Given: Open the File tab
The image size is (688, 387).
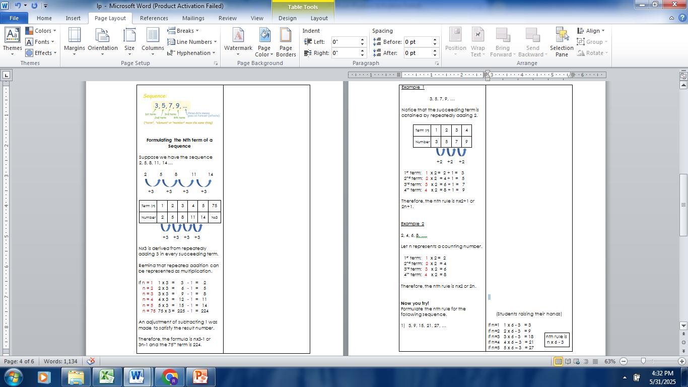Looking at the screenshot, I should pos(14,18).
